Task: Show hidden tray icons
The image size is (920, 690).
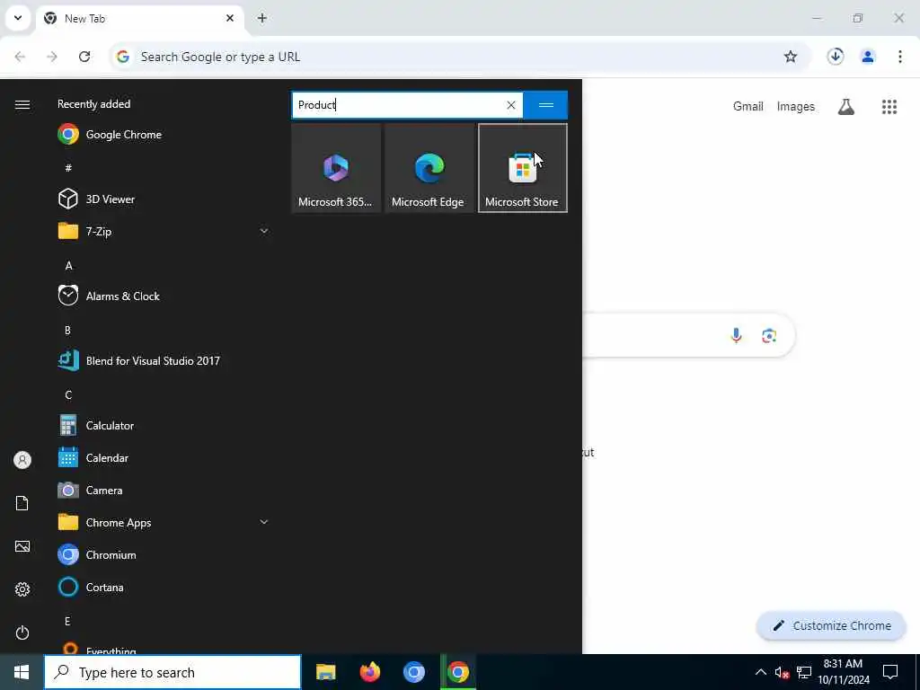Action: pyautogui.click(x=760, y=672)
